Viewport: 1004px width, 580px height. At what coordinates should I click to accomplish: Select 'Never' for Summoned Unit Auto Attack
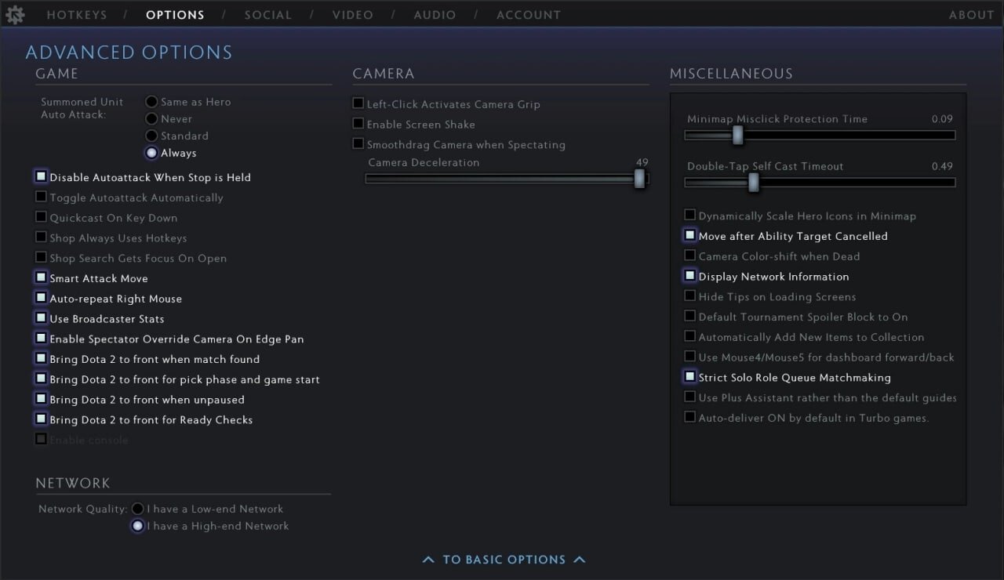[152, 119]
